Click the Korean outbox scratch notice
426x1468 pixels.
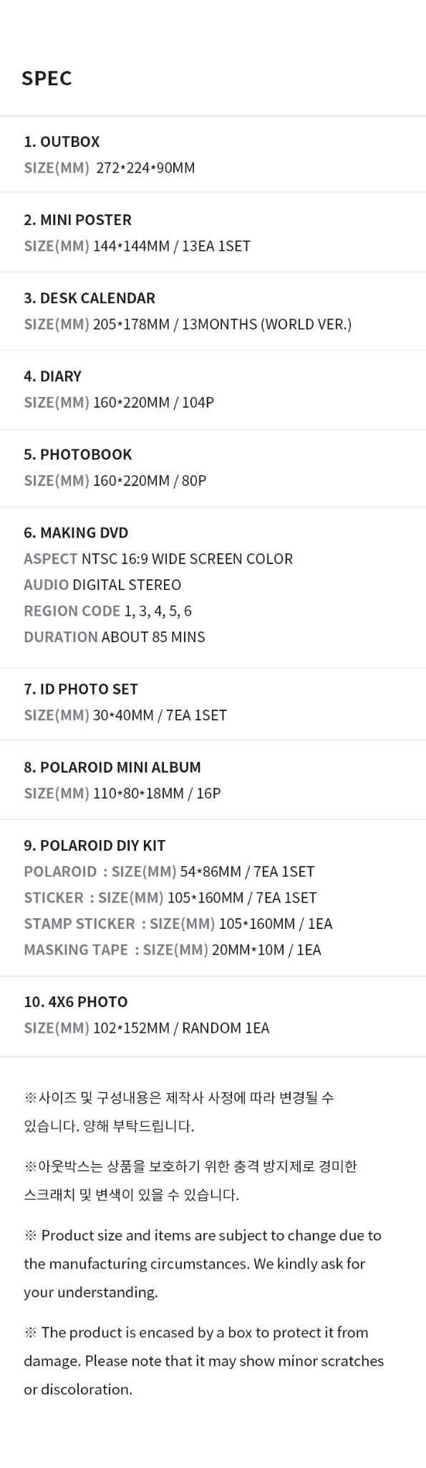[x=190, y=1181]
